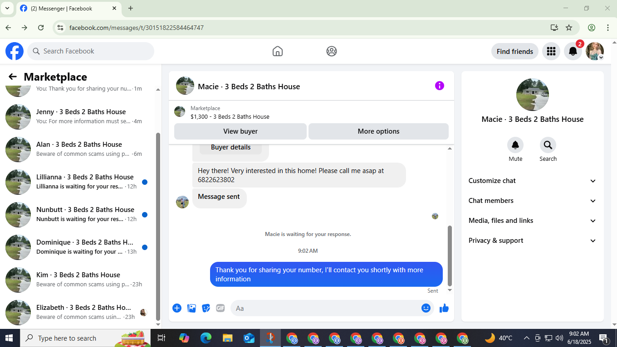Open Chrome profile icon in toolbar
The image size is (617, 347).
pyautogui.click(x=592, y=28)
